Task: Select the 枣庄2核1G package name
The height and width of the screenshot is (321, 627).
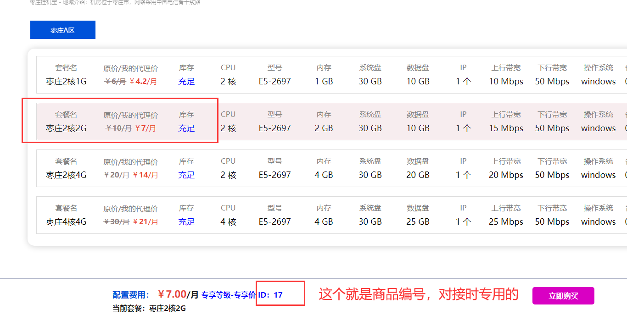Action: pyautogui.click(x=66, y=82)
